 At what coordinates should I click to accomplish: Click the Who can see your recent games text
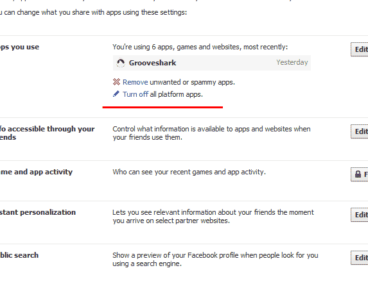click(189, 172)
